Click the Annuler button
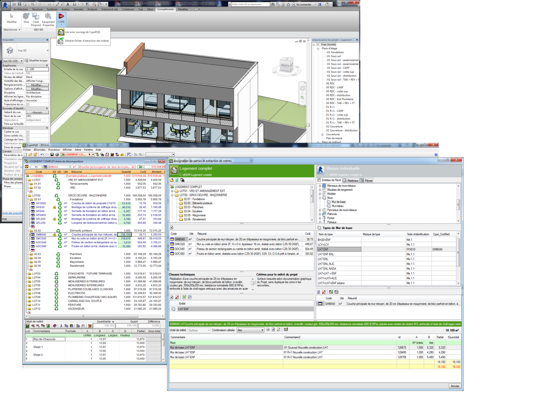This screenshot has height=408, width=556. 455,386
